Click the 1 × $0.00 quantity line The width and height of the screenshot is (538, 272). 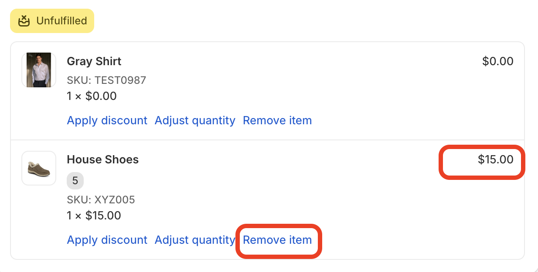coord(92,96)
